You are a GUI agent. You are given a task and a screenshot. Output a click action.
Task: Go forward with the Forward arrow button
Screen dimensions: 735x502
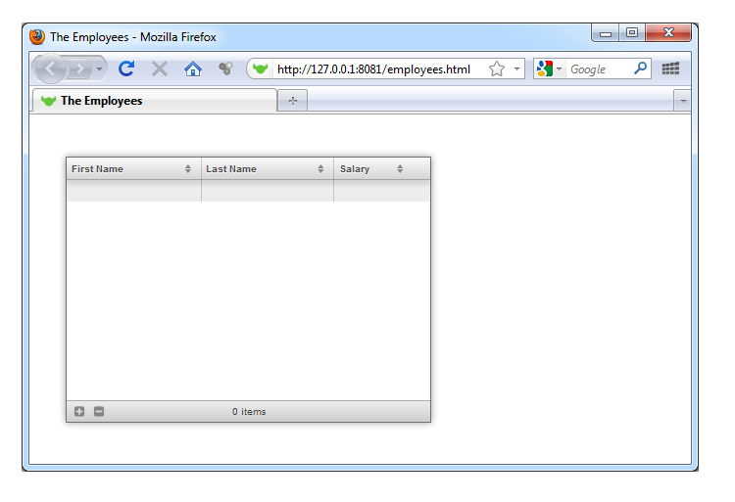click(x=80, y=69)
